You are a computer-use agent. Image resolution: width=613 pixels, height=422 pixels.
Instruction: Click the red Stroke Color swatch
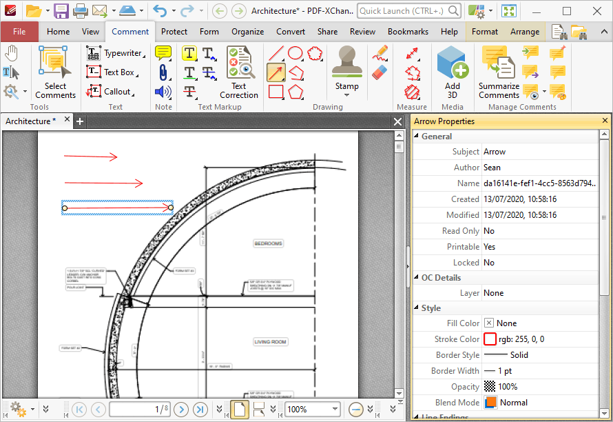click(490, 339)
